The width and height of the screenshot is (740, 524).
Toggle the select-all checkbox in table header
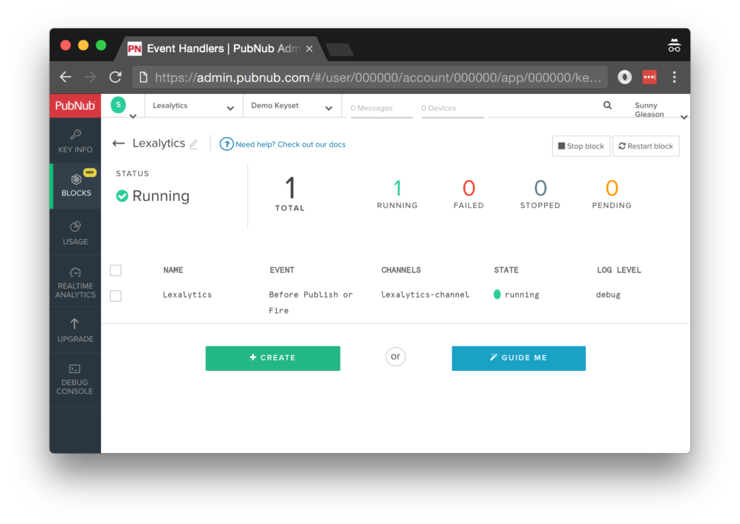tap(116, 271)
